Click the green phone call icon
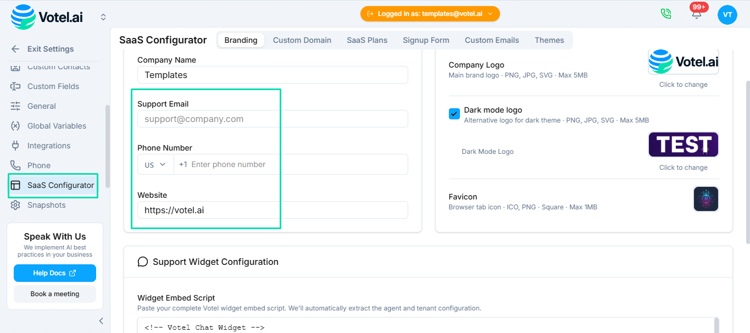The width and height of the screenshot is (750, 333). click(666, 14)
